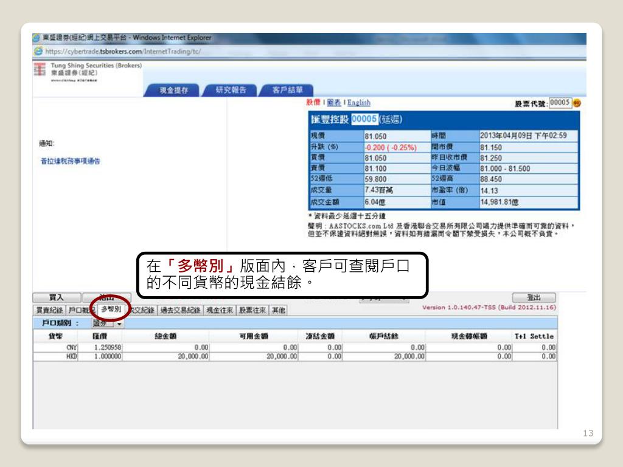Image resolution: width=623 pixels, height=467 pixels.
Task: Click the Tung Shing Securities logo
Action: click(40, 69)
